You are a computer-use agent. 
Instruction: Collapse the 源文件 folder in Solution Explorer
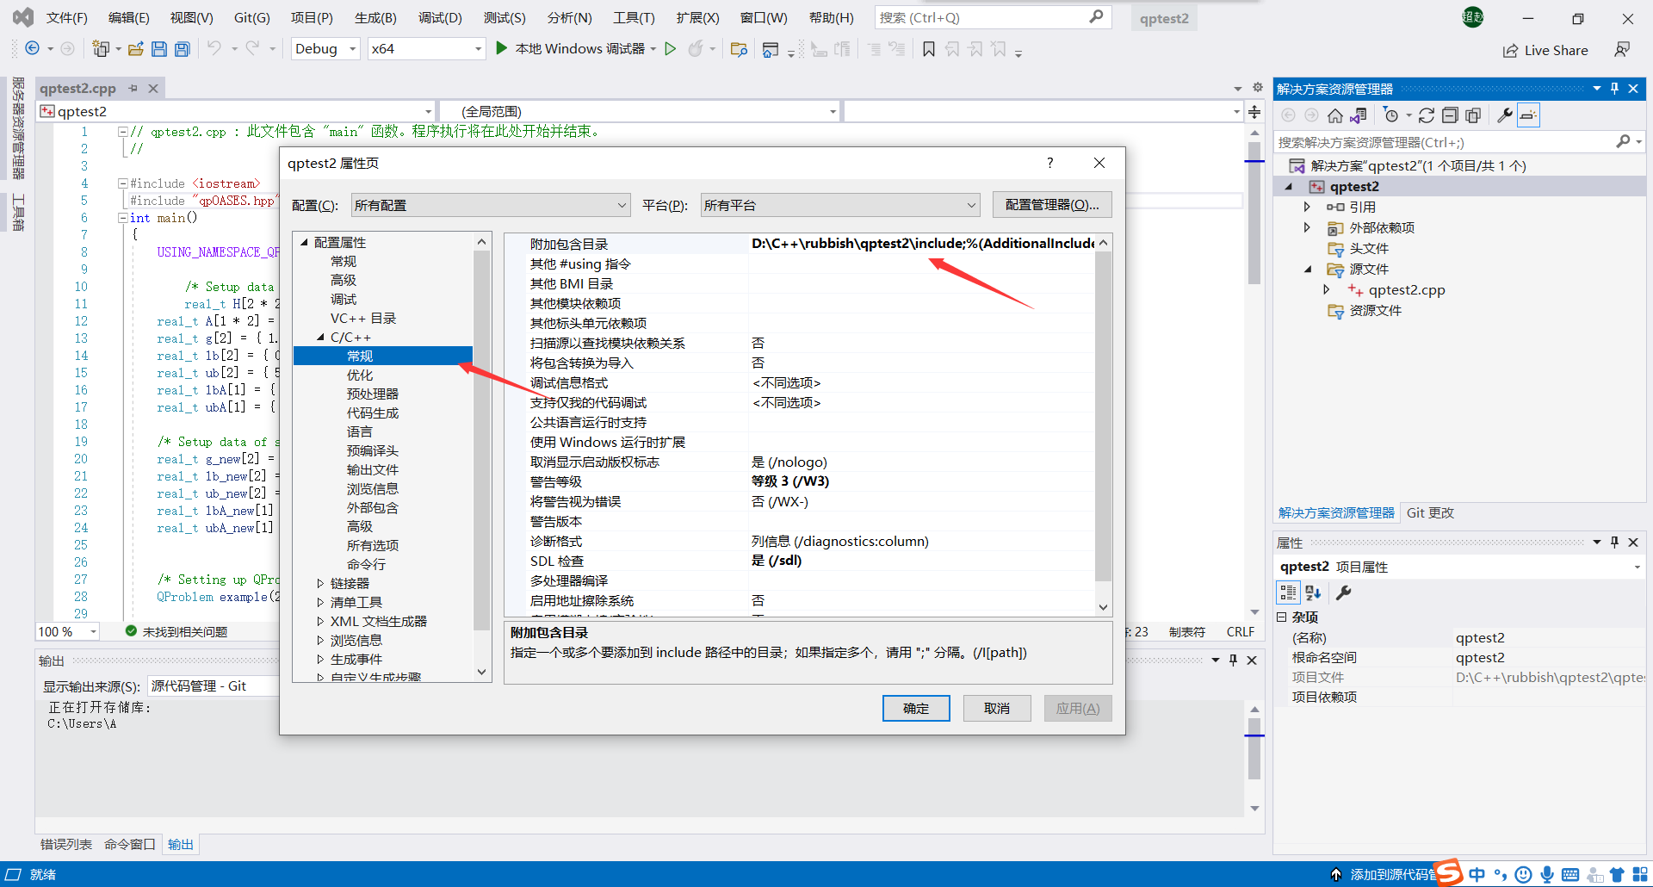pyautogui.click(x=1308, y=270)
